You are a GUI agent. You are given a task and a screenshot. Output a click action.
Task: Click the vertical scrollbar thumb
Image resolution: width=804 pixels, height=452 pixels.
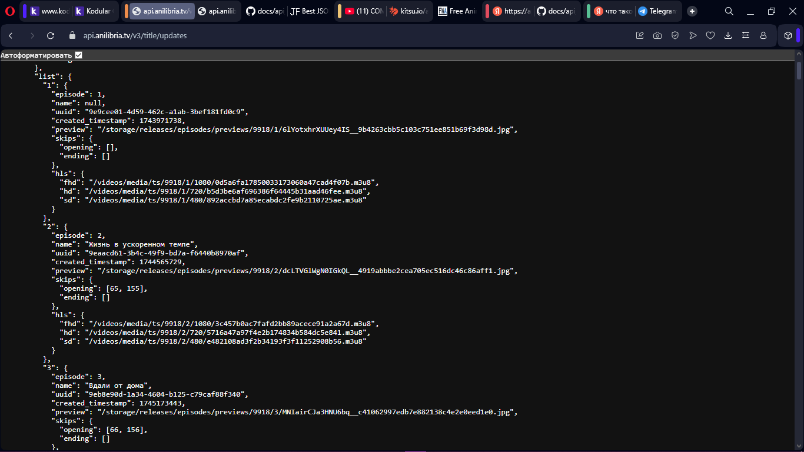[x=799, y=70]
